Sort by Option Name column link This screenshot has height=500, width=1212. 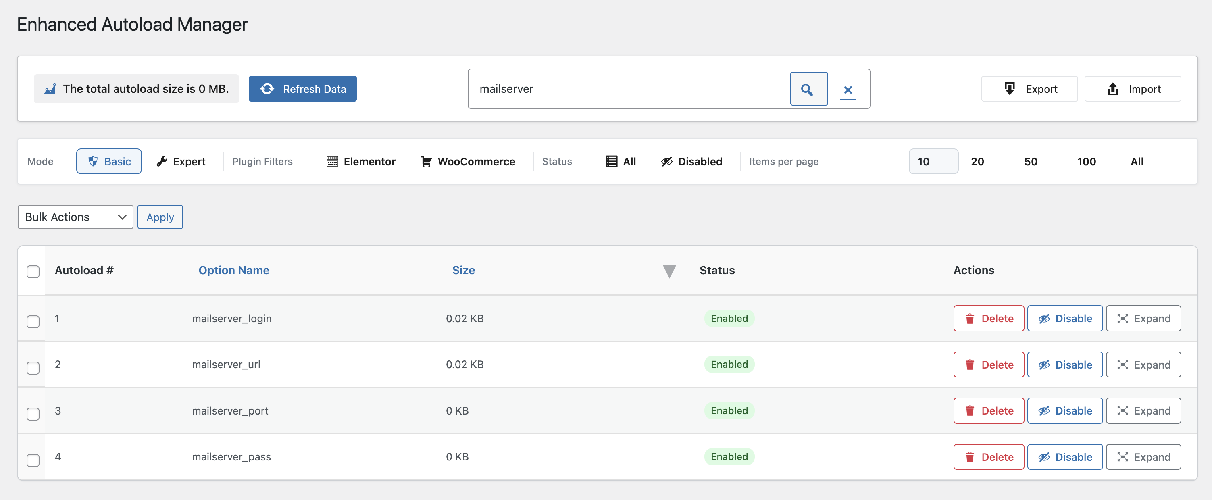(x=234, y=270)
